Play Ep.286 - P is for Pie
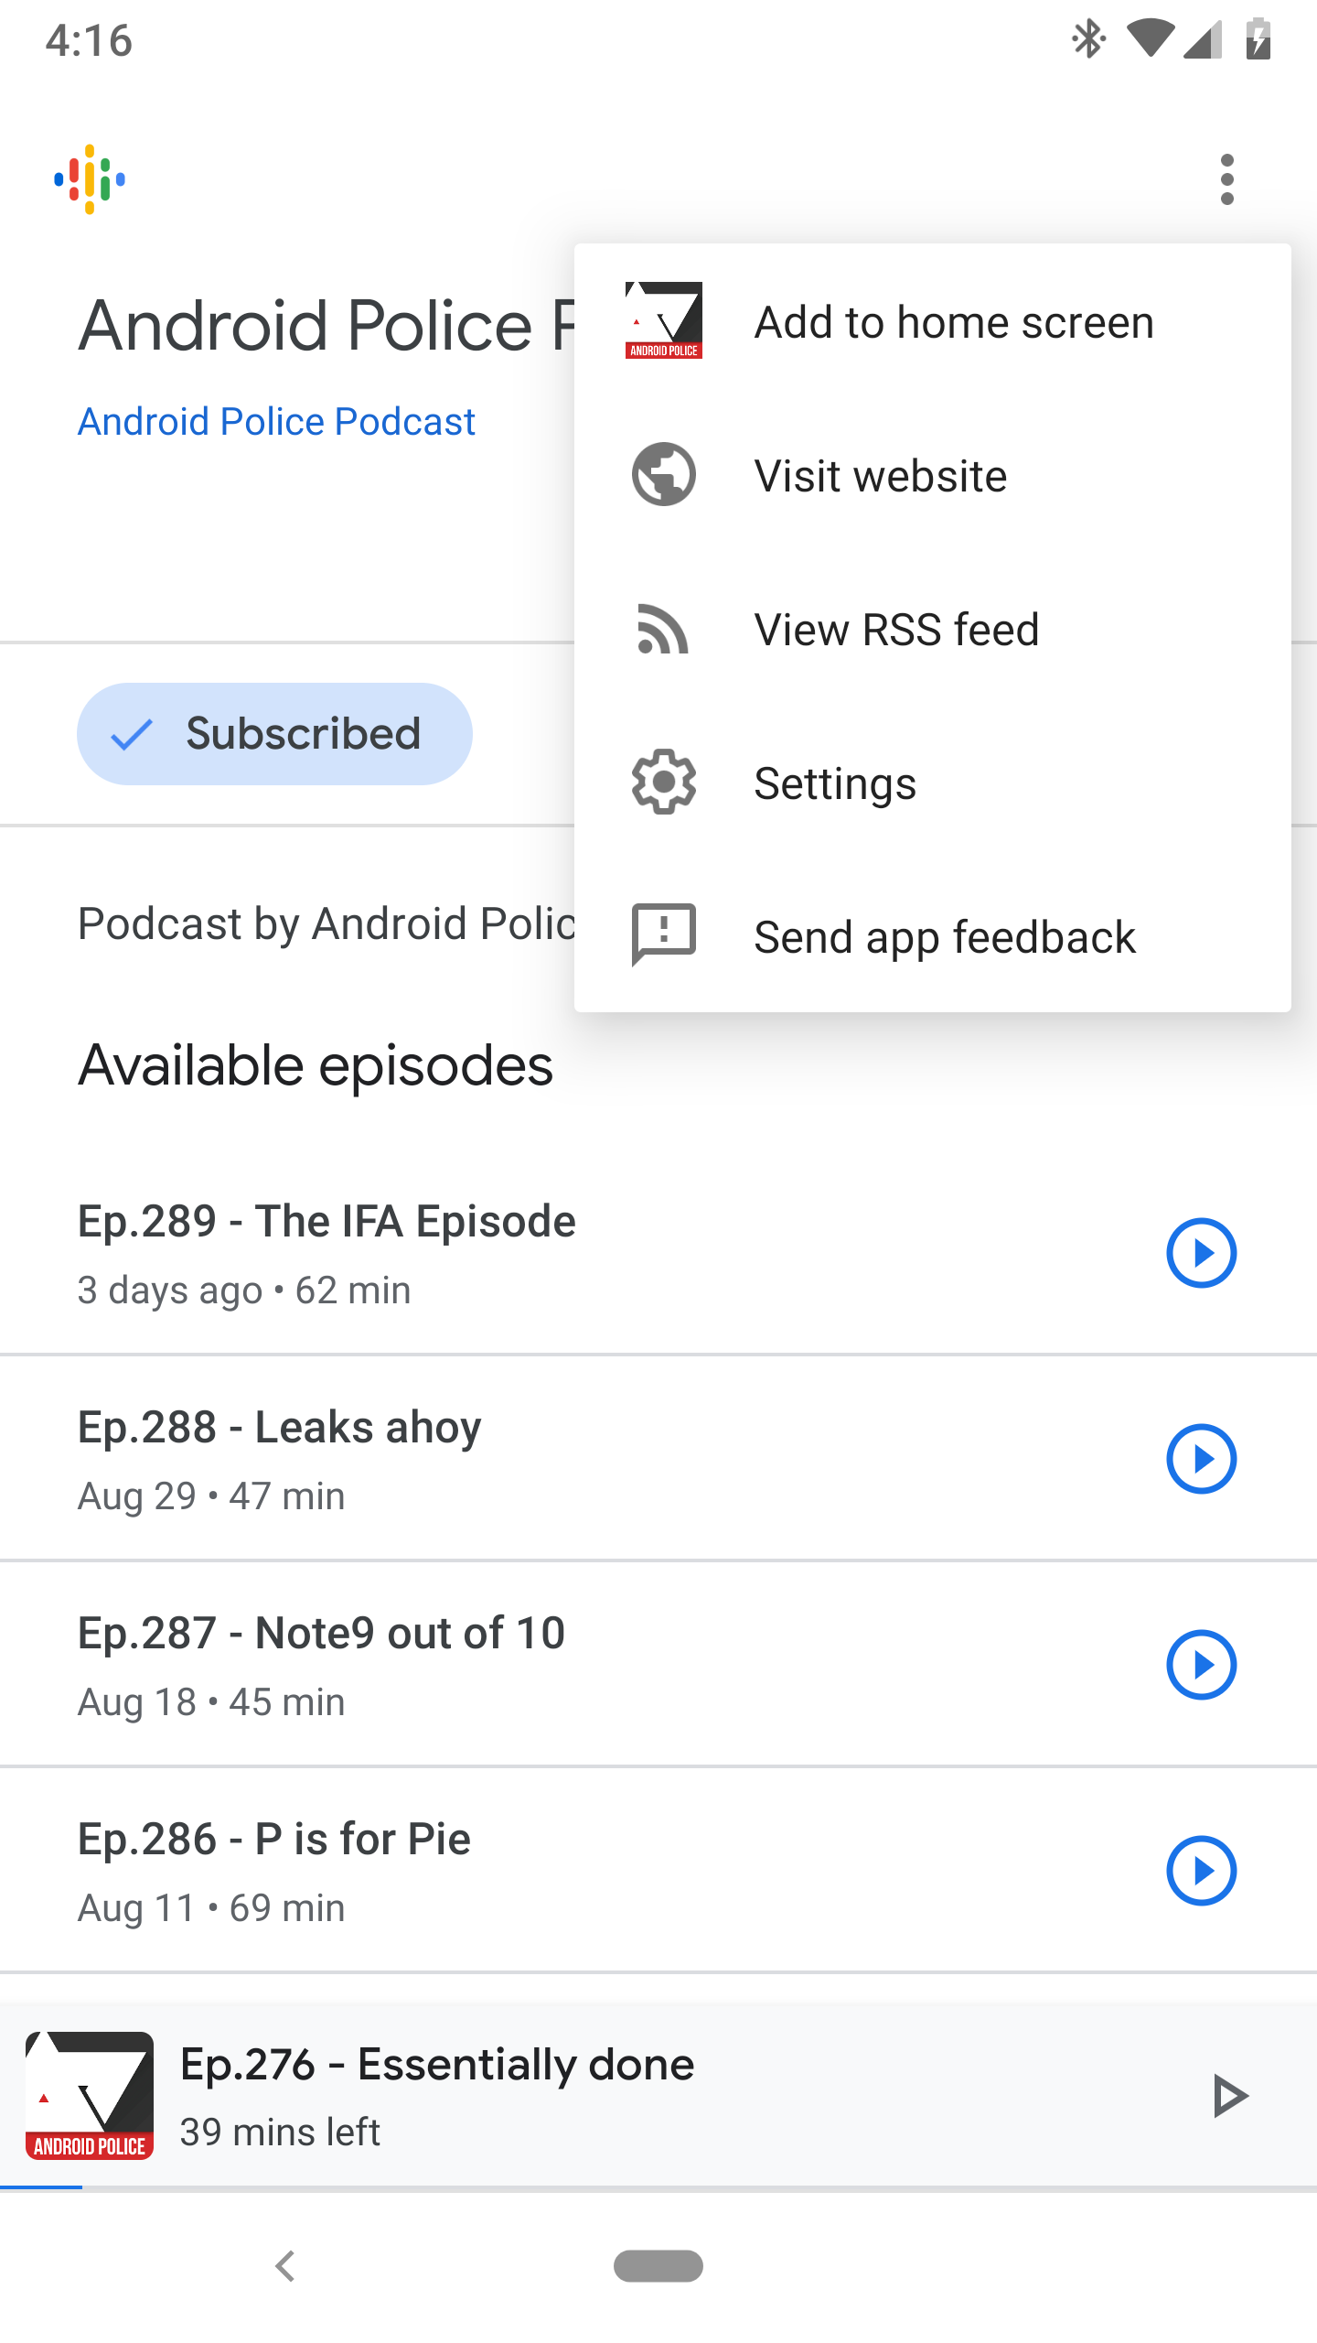The height and width of the screenshot is (2343, 1317). pos(1202,1871)
